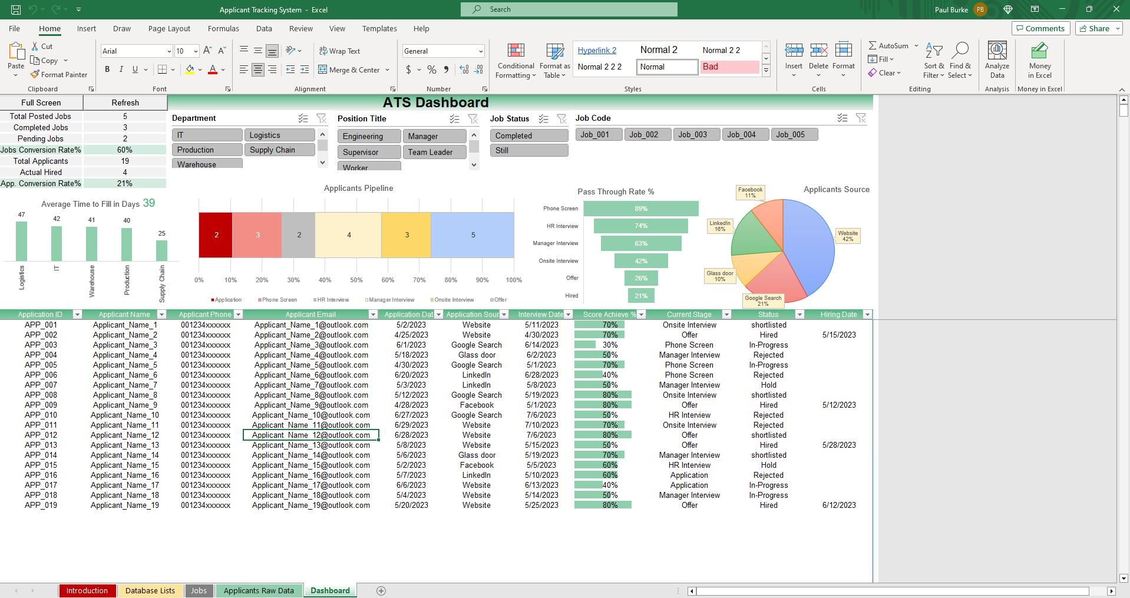
Task: Click the Analyze Data icon
Action: 996,59
